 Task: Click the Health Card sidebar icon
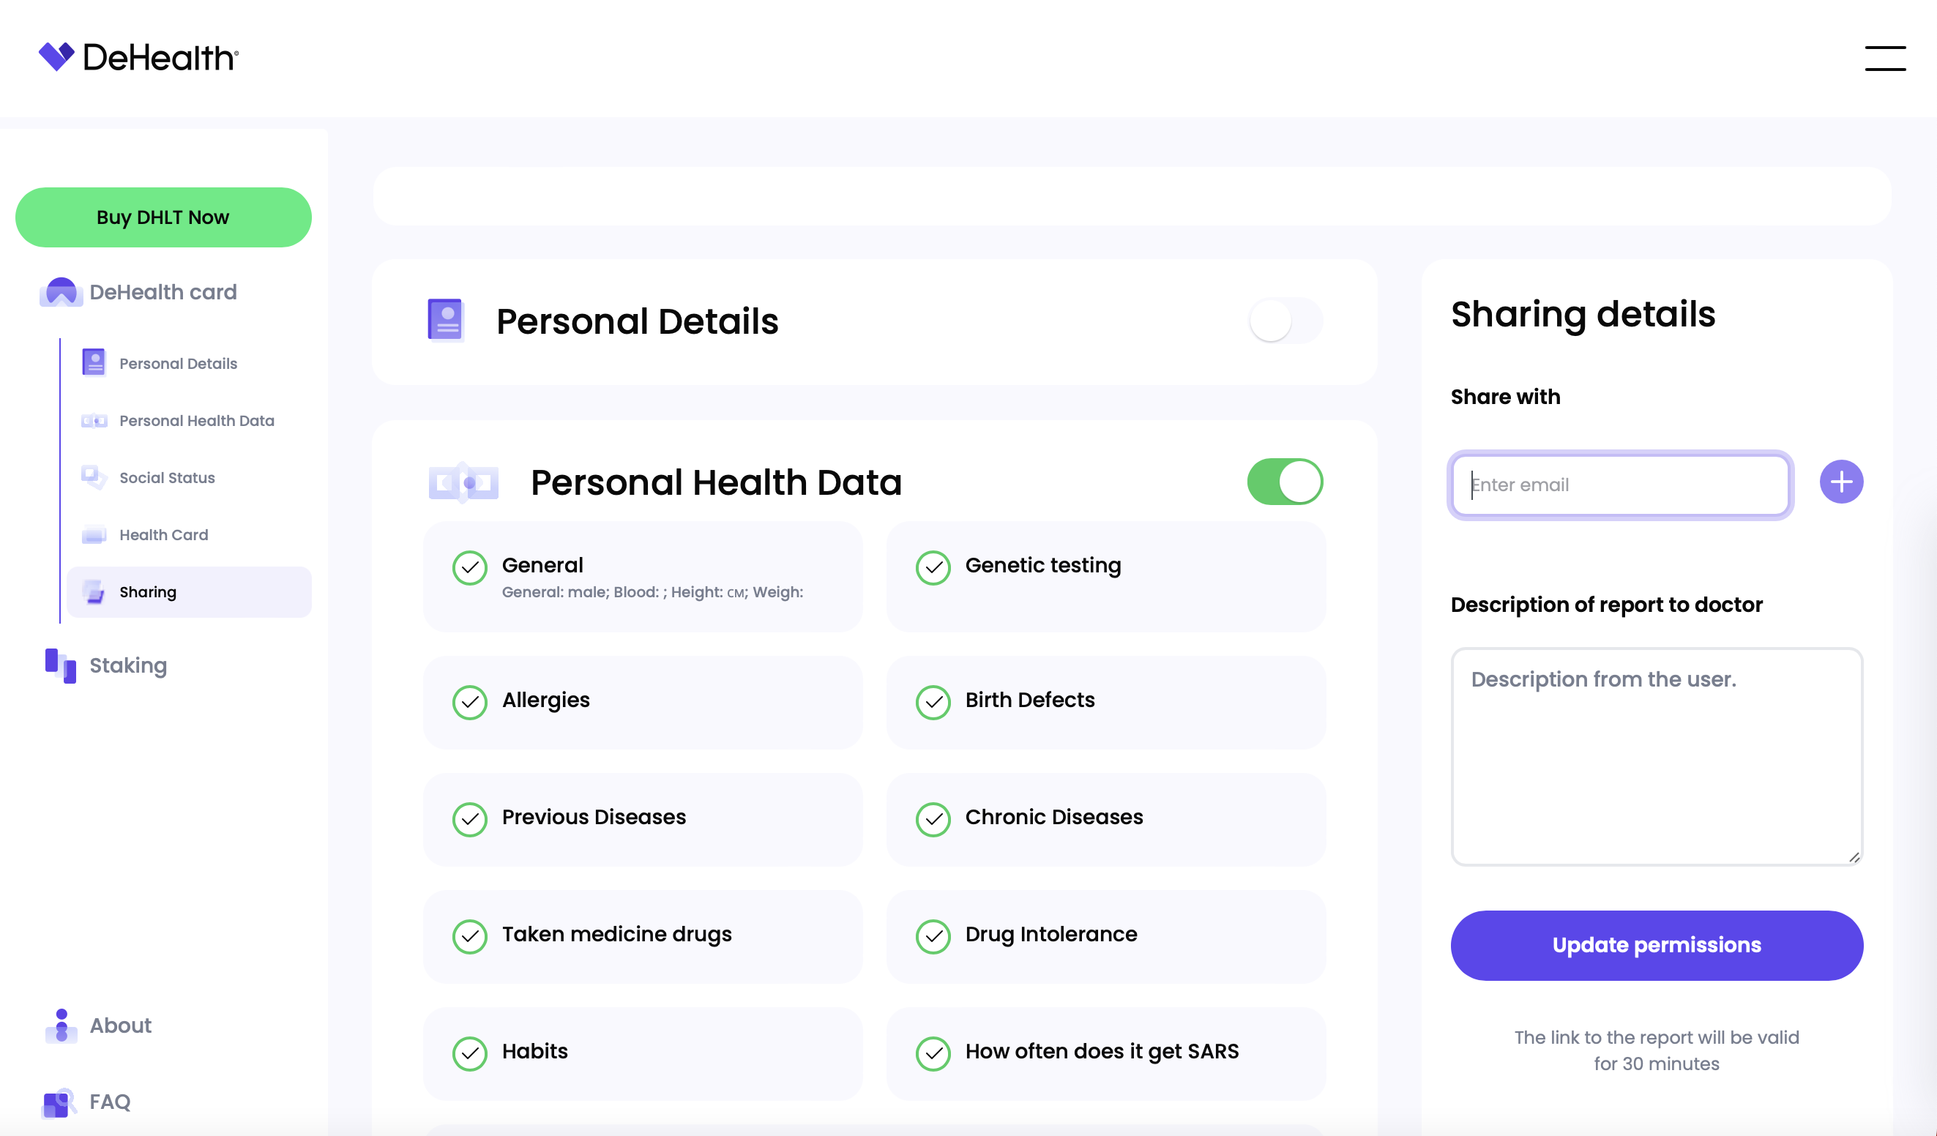94,535
